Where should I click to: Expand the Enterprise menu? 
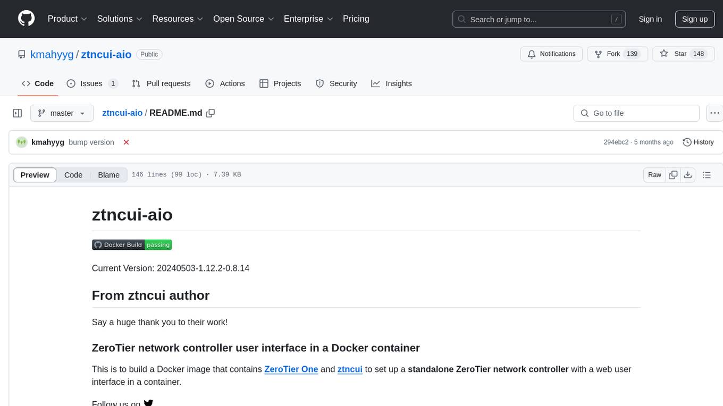[x=309, y=19]
